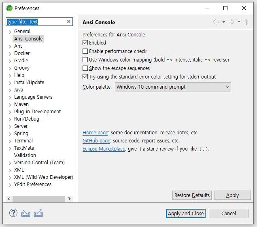The width and height of the screenshot is (257, 227).
Task: Expand the Groovy tree node
Action: click(x=10, y=68)
